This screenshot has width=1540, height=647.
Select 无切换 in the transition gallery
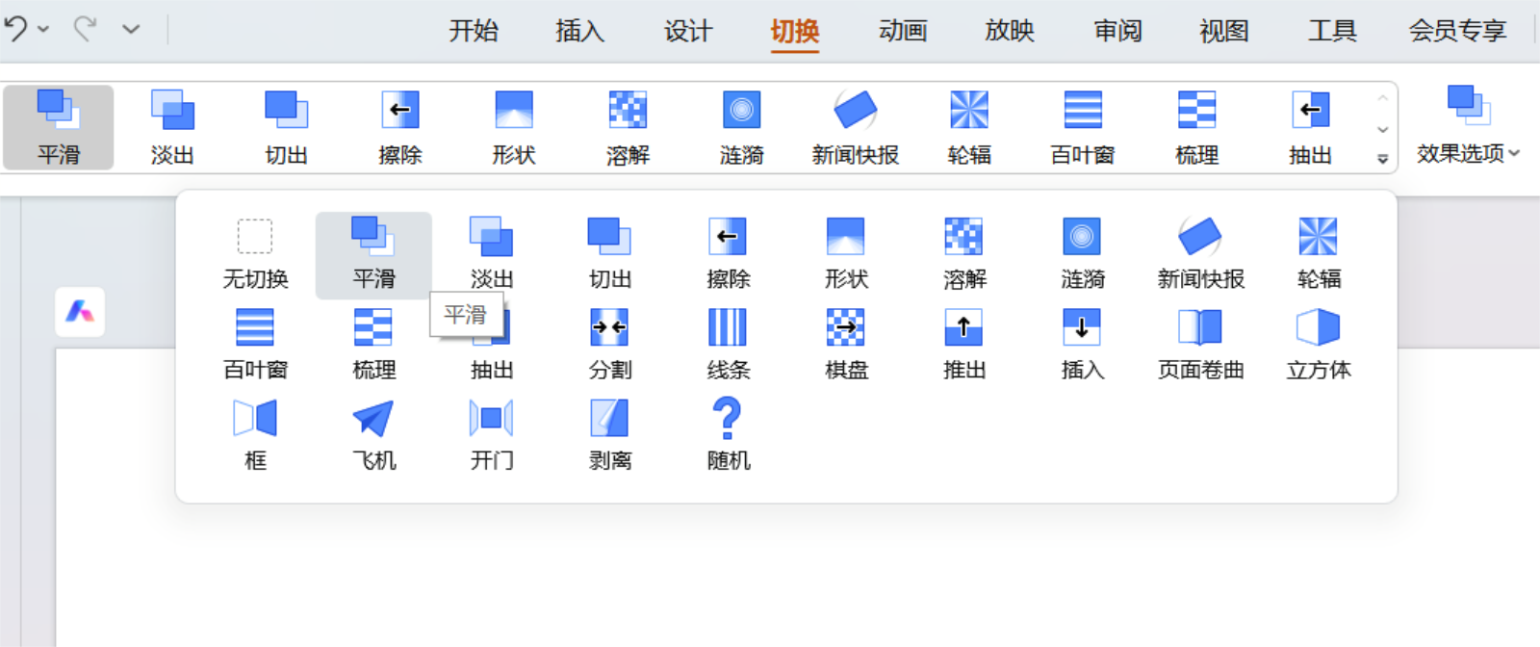pos(255,254)
